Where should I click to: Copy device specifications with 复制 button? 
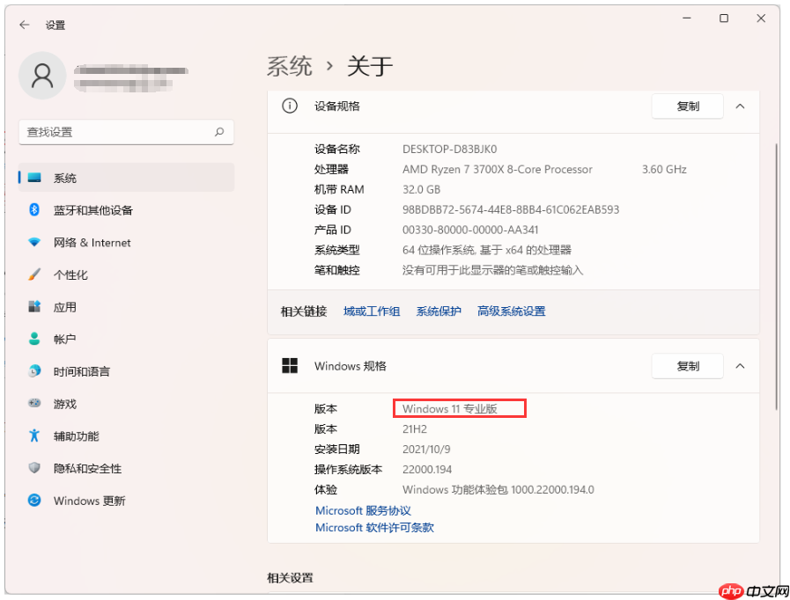coord(687,106)
